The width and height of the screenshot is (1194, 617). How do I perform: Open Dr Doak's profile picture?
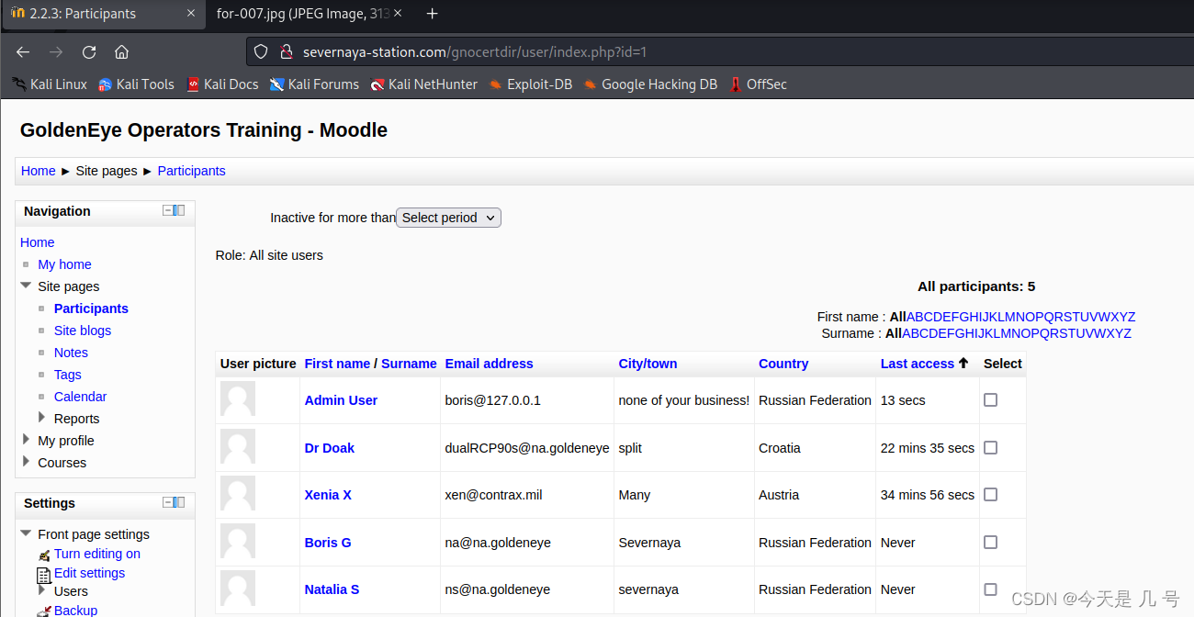pyautogui.click(x=238, y=447)
